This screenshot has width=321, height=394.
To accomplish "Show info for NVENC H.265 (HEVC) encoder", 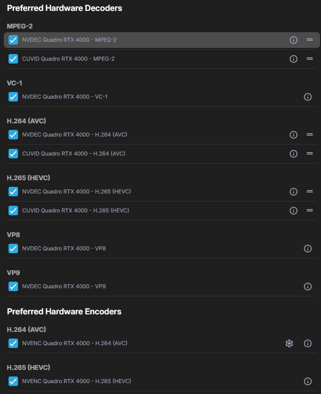I will tap(308, 381).
